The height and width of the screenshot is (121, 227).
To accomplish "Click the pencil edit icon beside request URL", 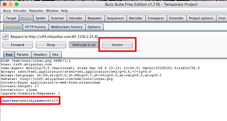I will (5, 37).
